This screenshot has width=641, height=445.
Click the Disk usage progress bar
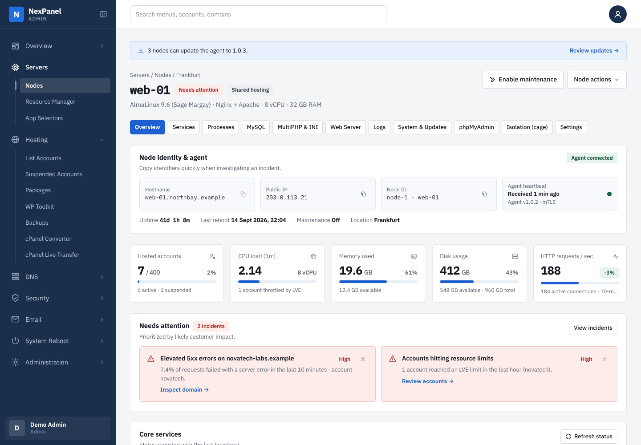click(479, 282)
